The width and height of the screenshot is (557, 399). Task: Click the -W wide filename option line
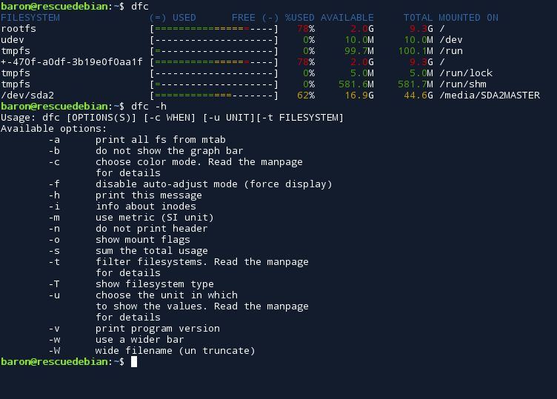click(152, 351)
